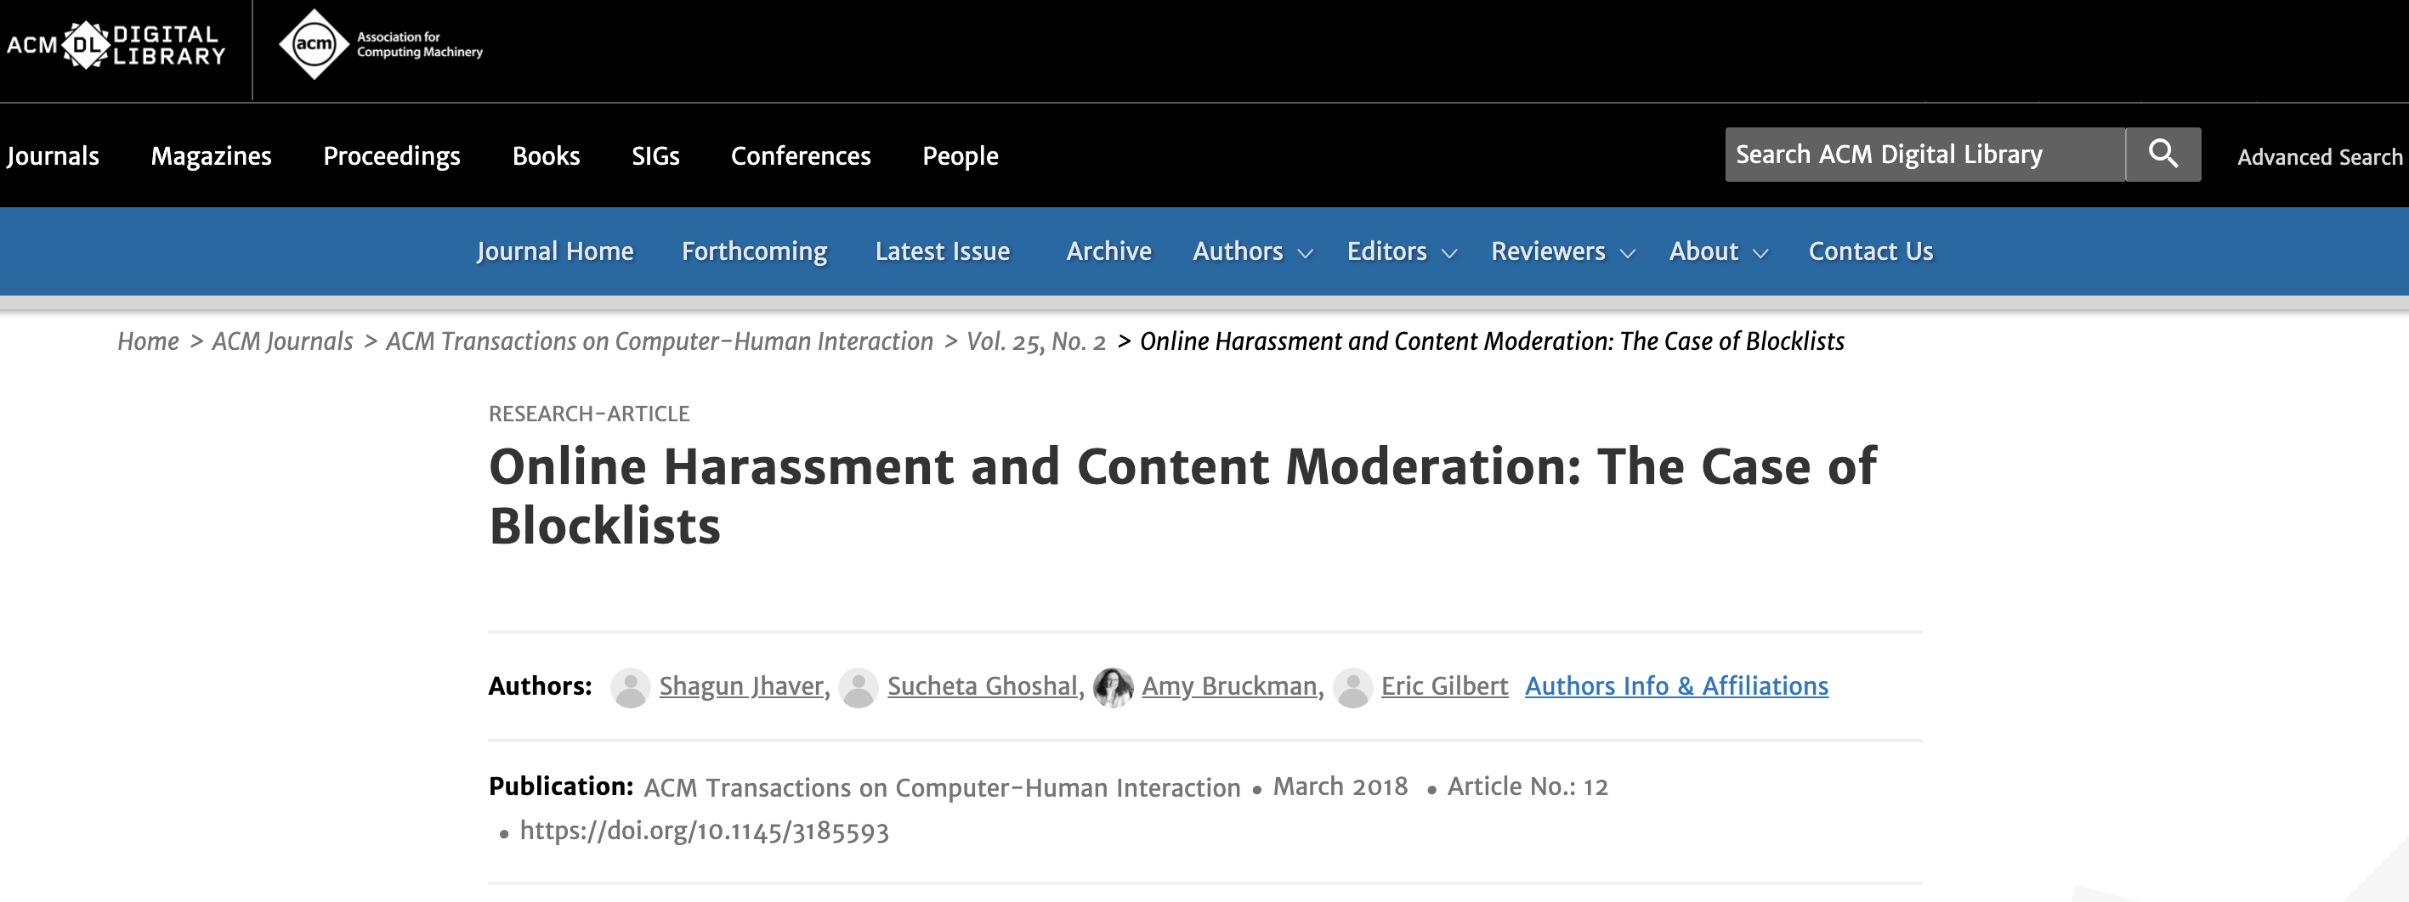Click the March 2018 issue date
The height and width of the screenshot is (902, 2409).
[1341, 786]
